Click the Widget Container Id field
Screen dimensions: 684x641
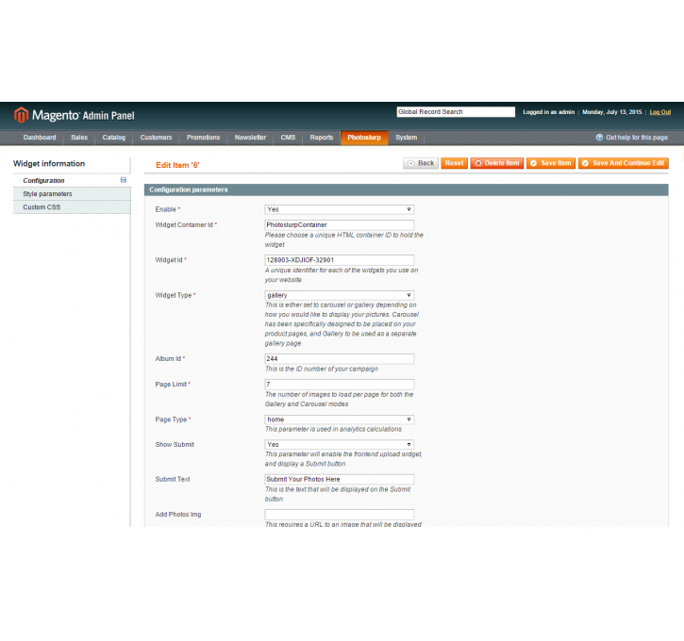point(339,225)
